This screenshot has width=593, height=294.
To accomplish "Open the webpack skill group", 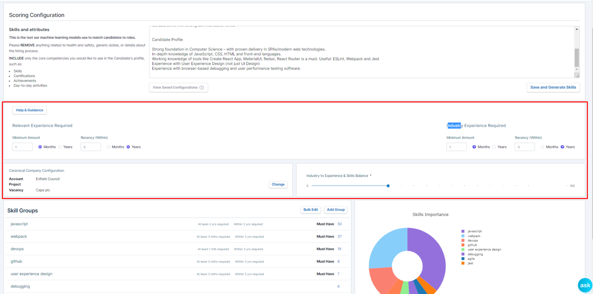I will pyautogui.click(x=19, y=236).
